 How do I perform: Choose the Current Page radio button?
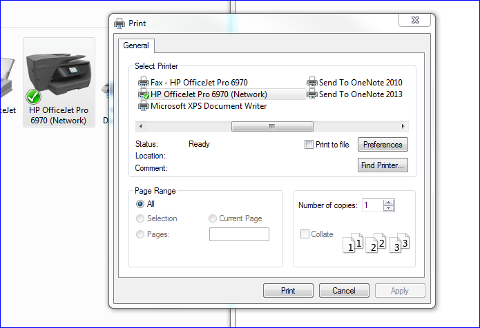[213, 218]
